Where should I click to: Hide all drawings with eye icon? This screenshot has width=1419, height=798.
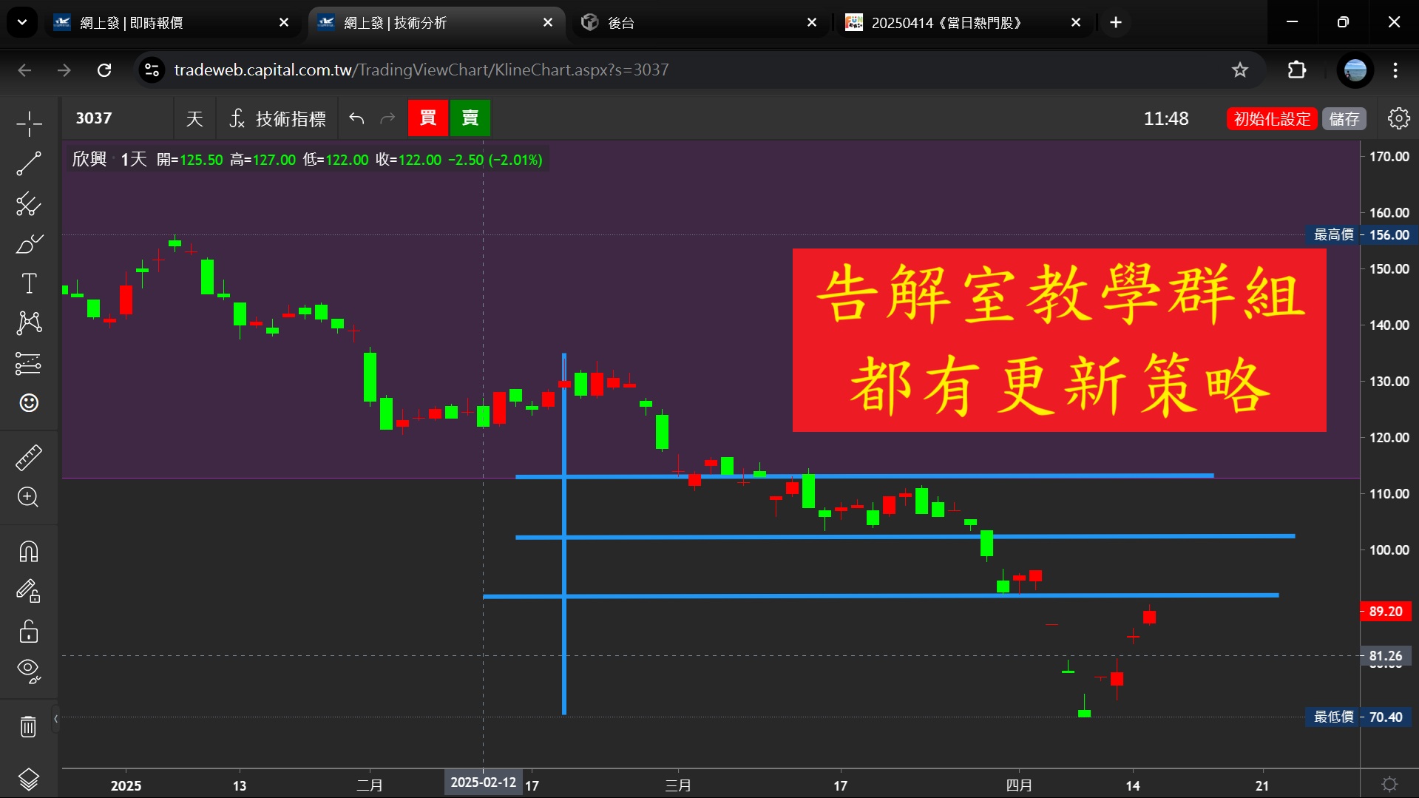click(29, 670)
